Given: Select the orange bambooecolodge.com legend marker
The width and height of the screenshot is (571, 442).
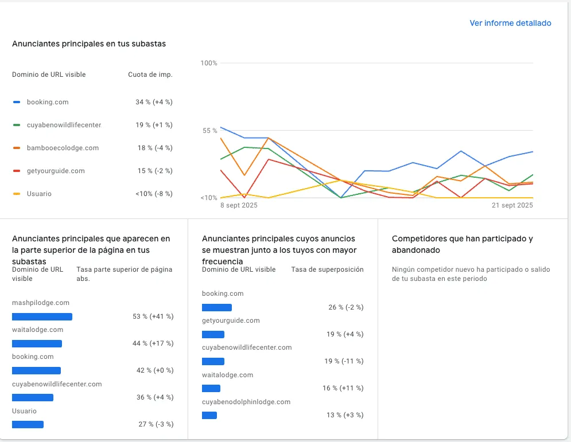Looking at the screenshot, I should pyautogui.click(x=17, y=148).
